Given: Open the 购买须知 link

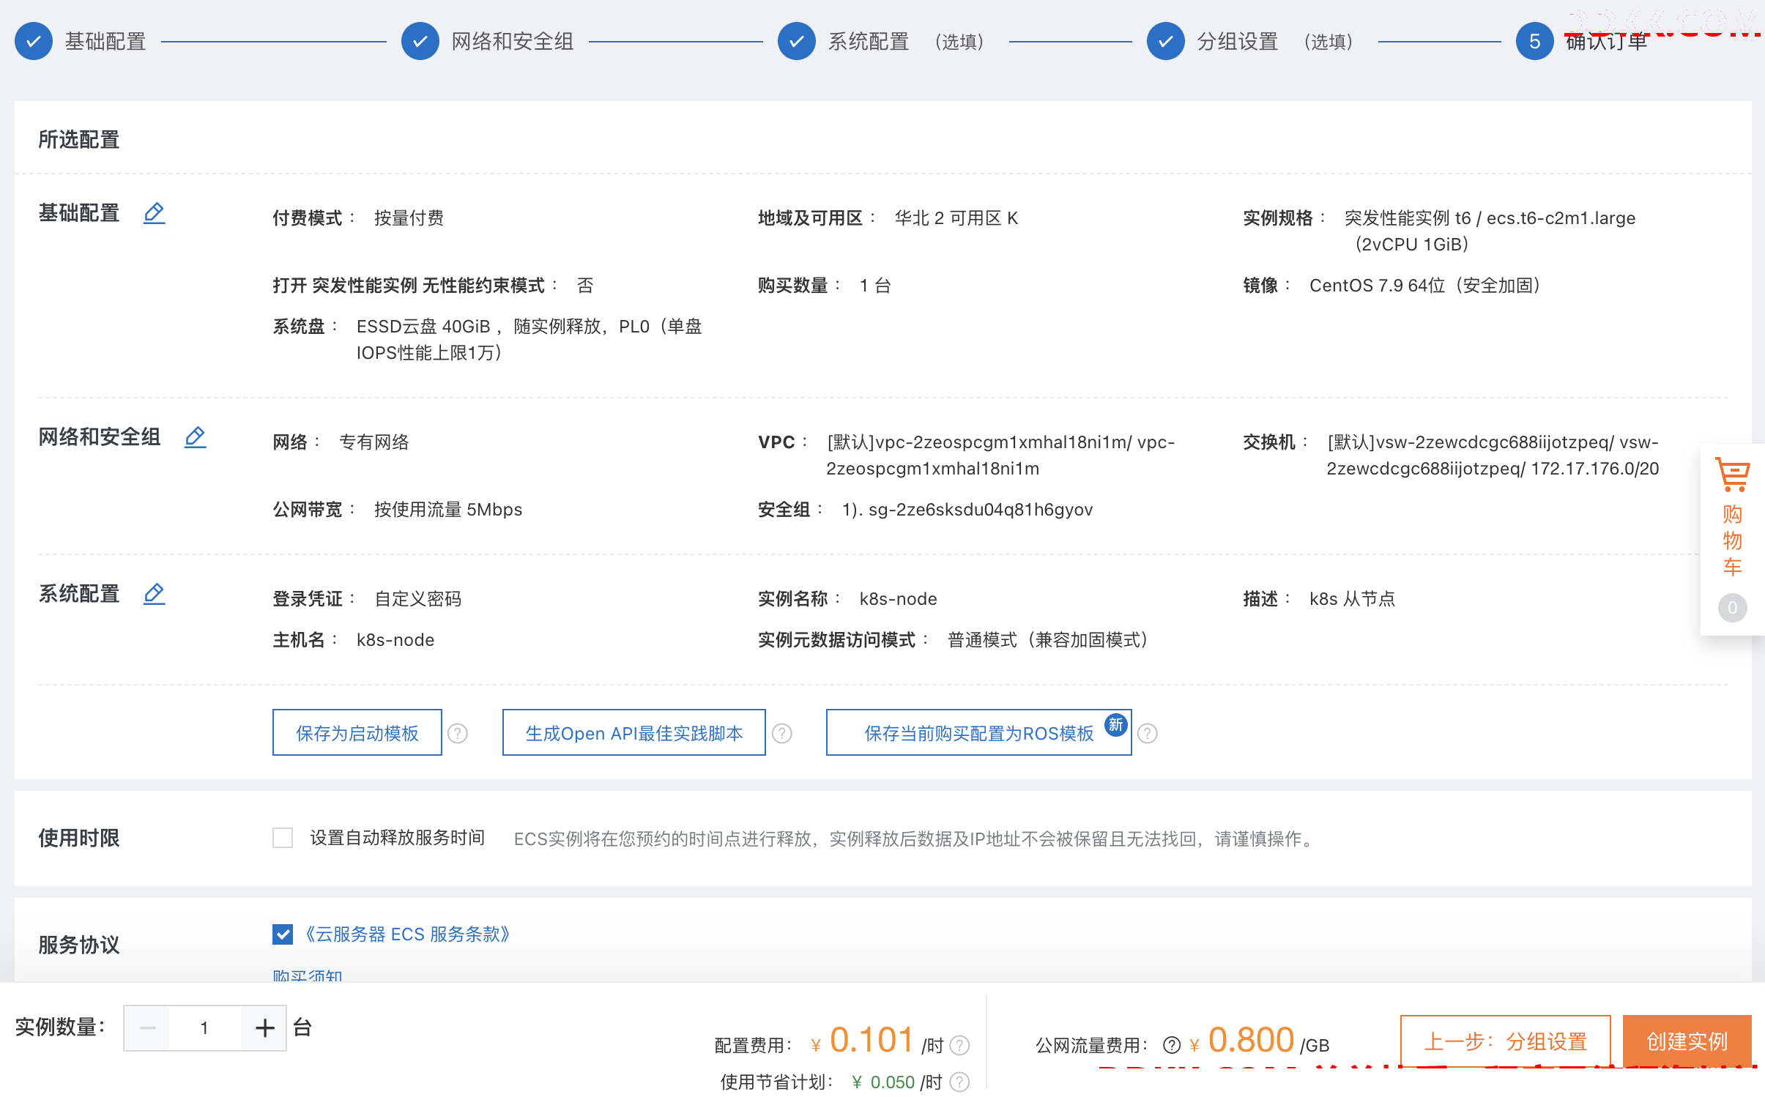Looking at the screenshot, I should click(x=308, y=975).
